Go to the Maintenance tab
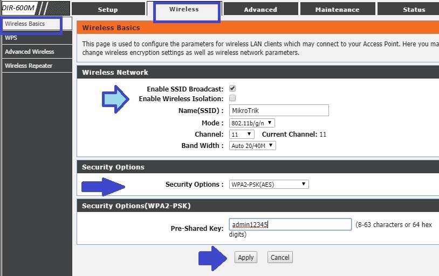439x276 pixels. (338, 9)
